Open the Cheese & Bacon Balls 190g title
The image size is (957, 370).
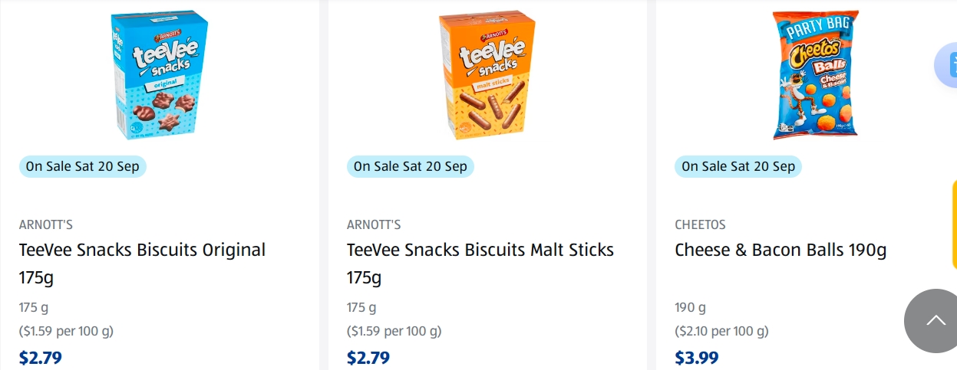coord(780,250)
